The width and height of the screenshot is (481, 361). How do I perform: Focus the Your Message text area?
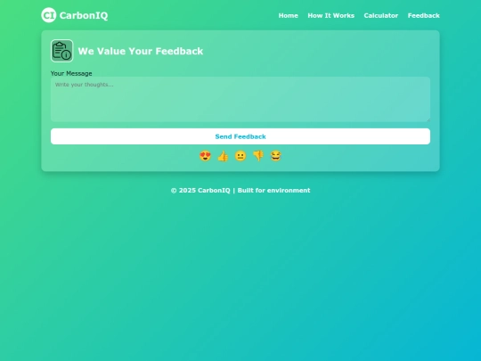(x=240, y=100)
